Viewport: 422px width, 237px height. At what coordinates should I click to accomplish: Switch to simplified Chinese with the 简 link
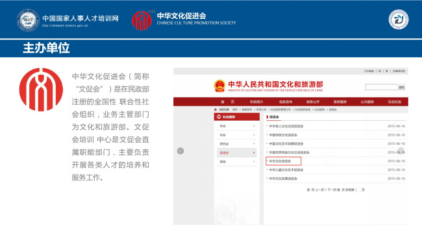(380, 71)
